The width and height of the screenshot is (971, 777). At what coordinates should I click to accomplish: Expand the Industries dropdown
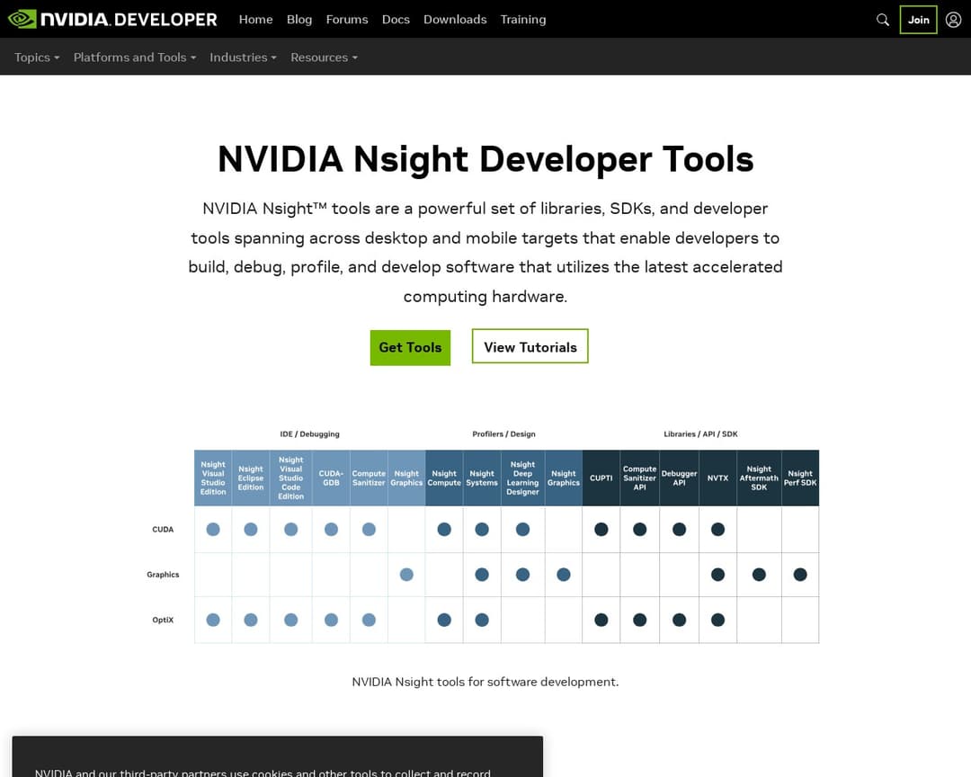pyautogui.click(x=243, y=57)
